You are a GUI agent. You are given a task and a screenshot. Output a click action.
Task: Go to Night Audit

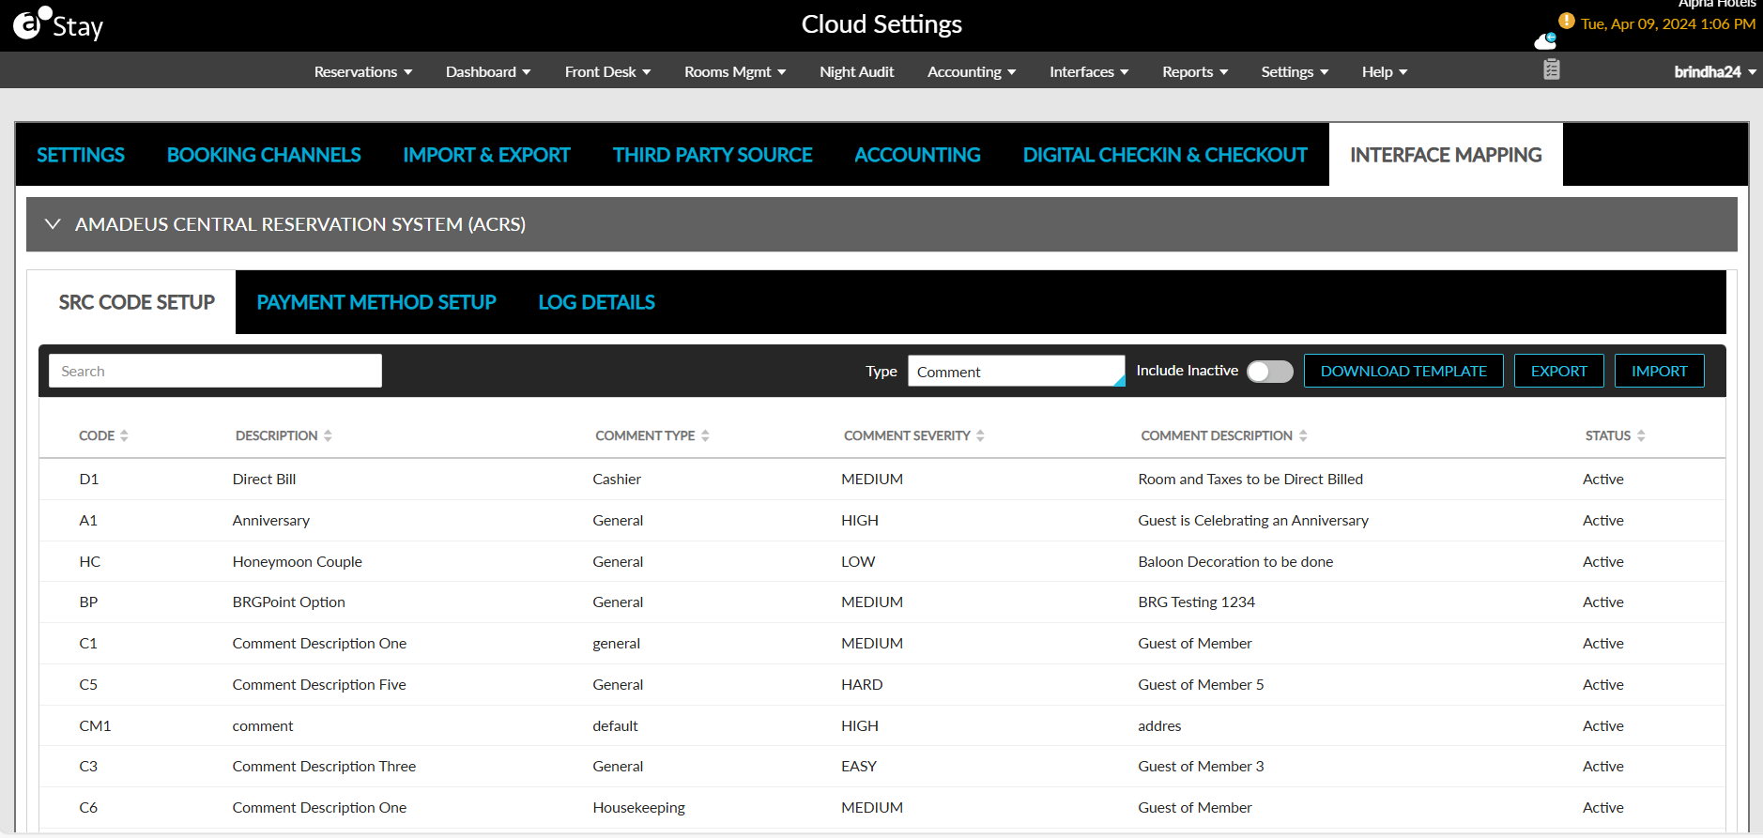pyautogui.click(x=856, y=71)
